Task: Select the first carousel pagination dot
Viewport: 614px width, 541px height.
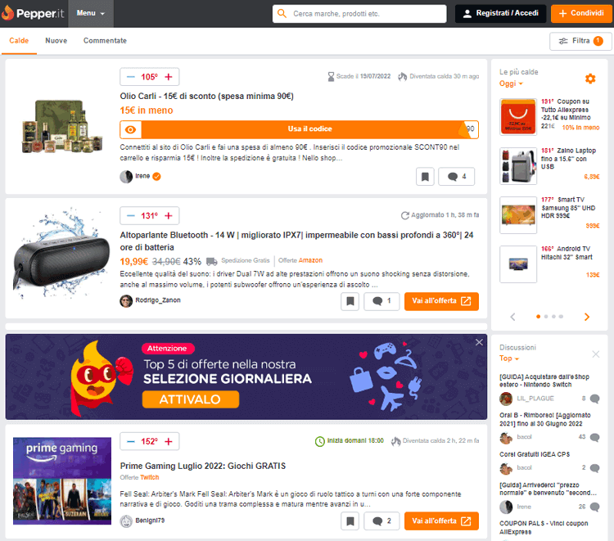Action: tap(538, 316)
